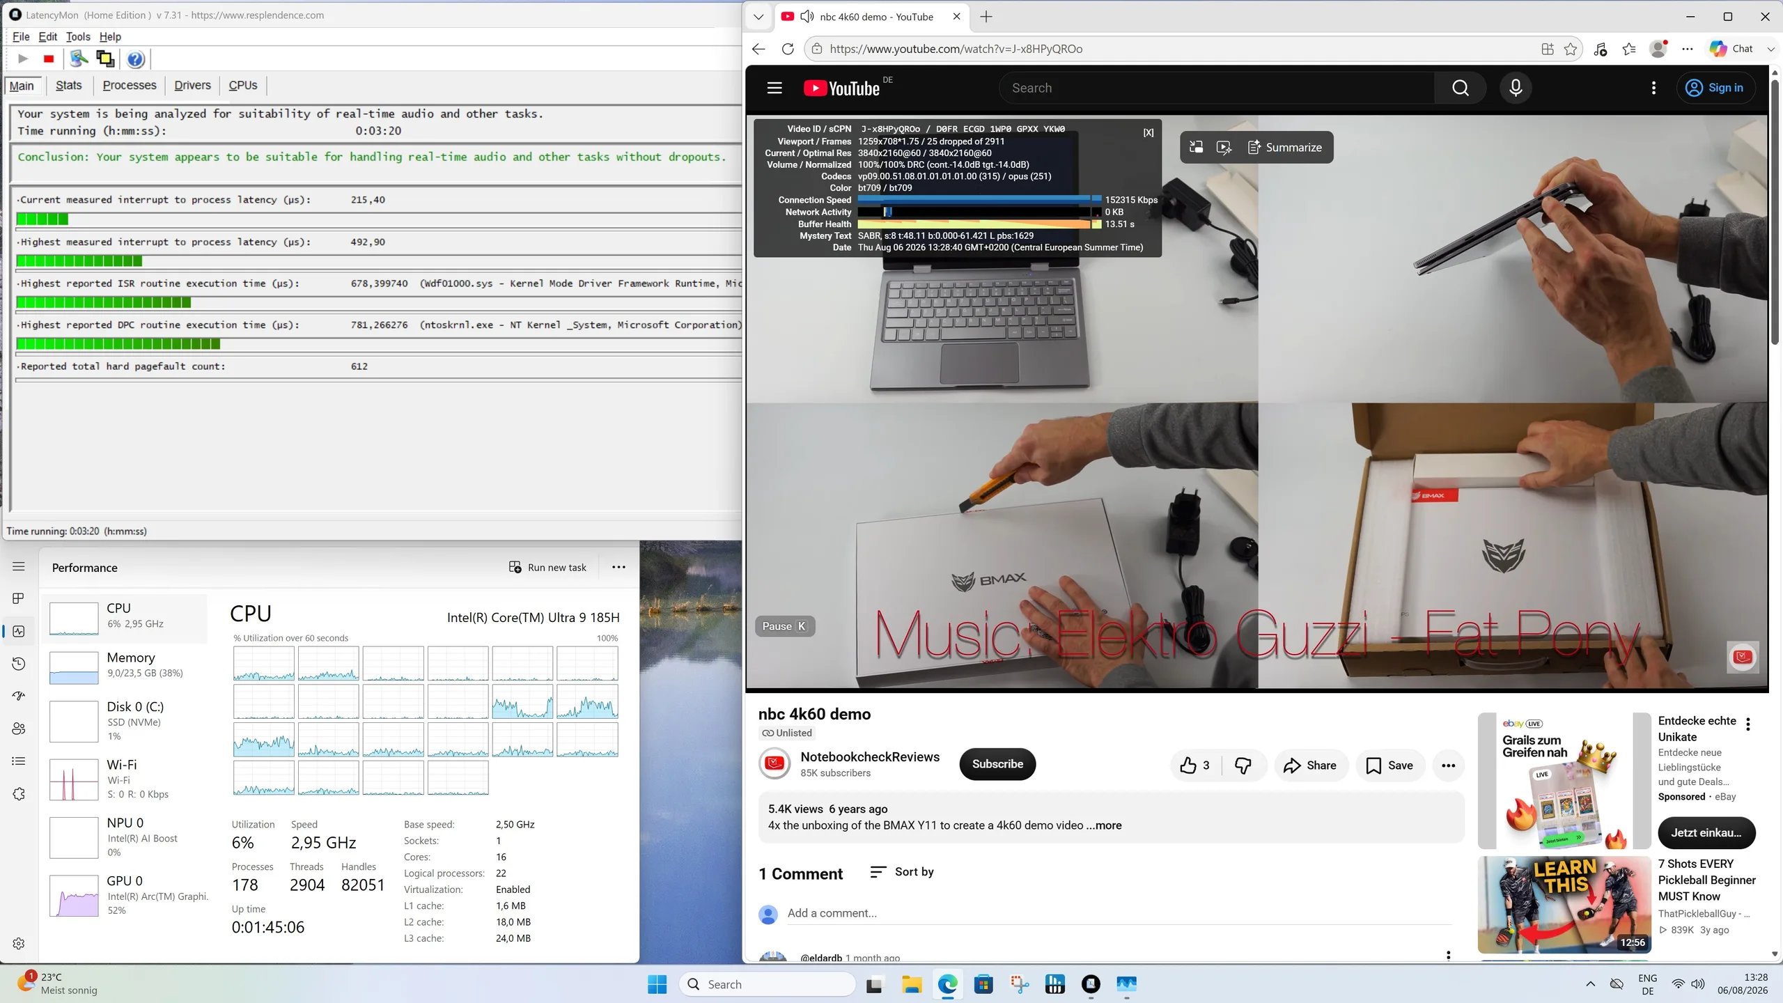The height and width of the screenshot is (1003, 1783).
Task: Open Task Manager navigation hamburger menu
Action: [19, 567]
